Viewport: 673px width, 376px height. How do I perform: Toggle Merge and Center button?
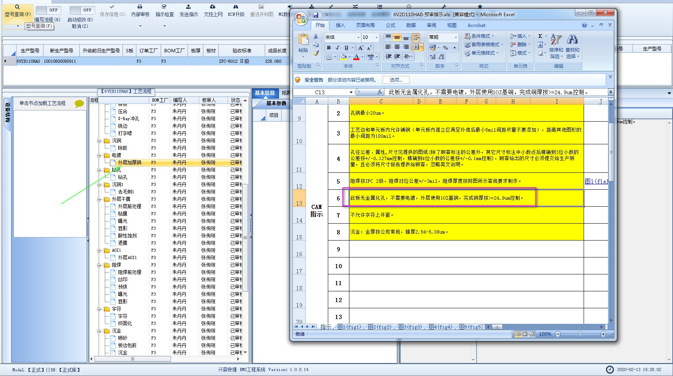click(x=416, y=47)
